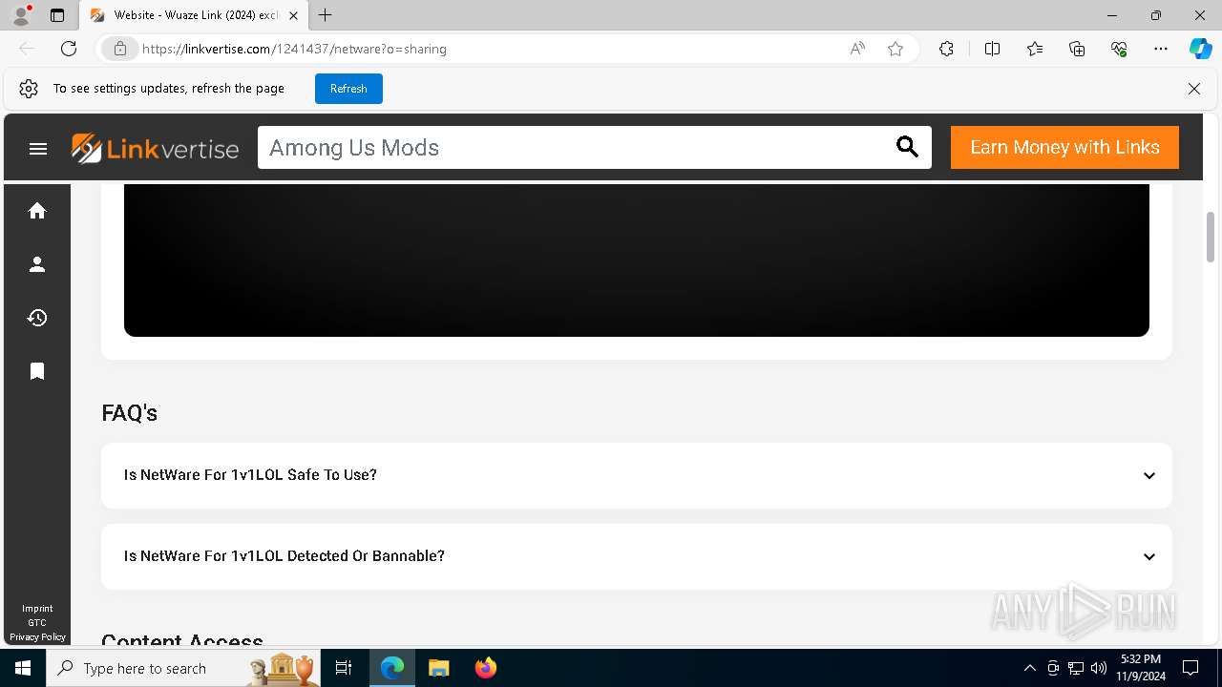Open the Tab actions menu icon
1222x687 pixels.
coord(57,15)
